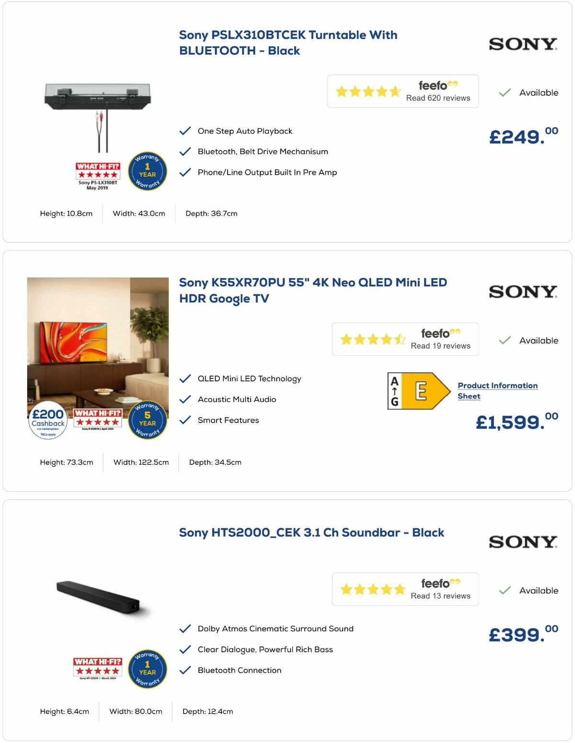Select the Sony K55XR70PU TV product title

(313, 290)
